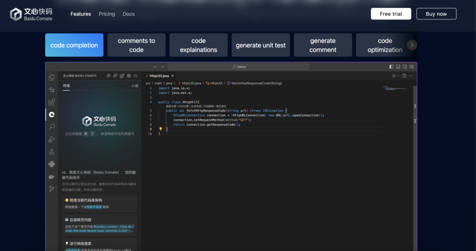Click the feedback chat icon in Comate panel
Screen dimensions: 476x251
pyautogui.click(x=115, y=76)
